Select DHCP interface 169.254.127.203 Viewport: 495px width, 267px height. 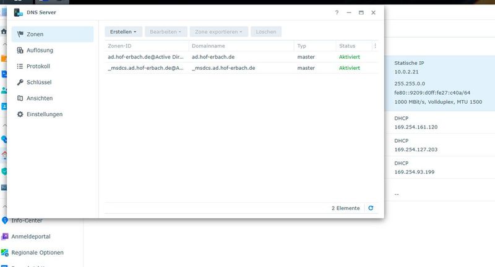(440, 145)
